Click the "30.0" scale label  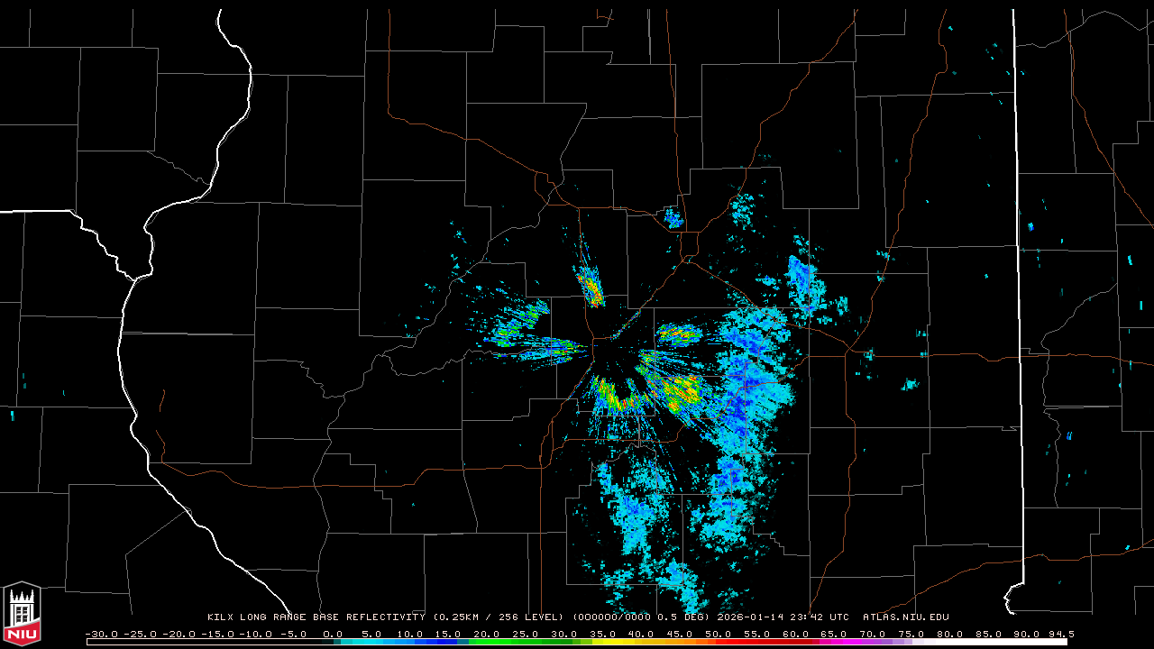(565, 634)
